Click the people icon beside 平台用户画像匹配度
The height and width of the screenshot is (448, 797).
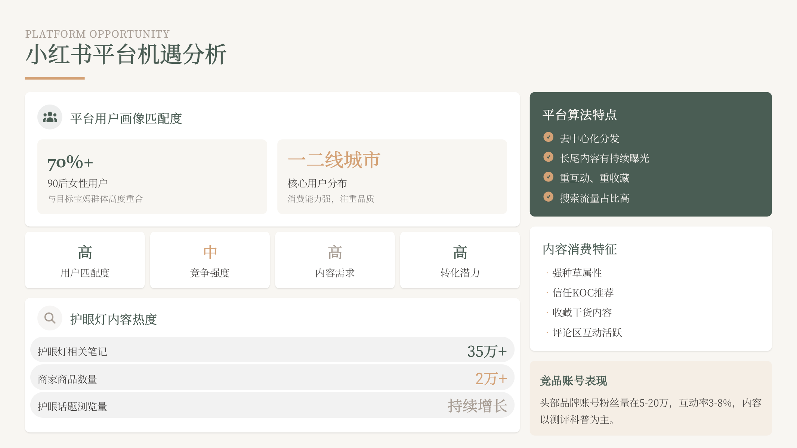tap(50, 116)
